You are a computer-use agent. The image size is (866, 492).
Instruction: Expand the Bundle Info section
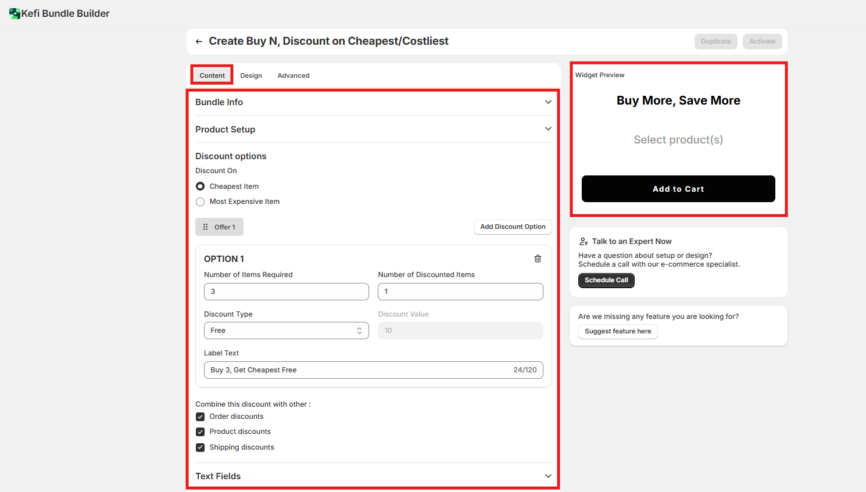(x=547, y=102)
